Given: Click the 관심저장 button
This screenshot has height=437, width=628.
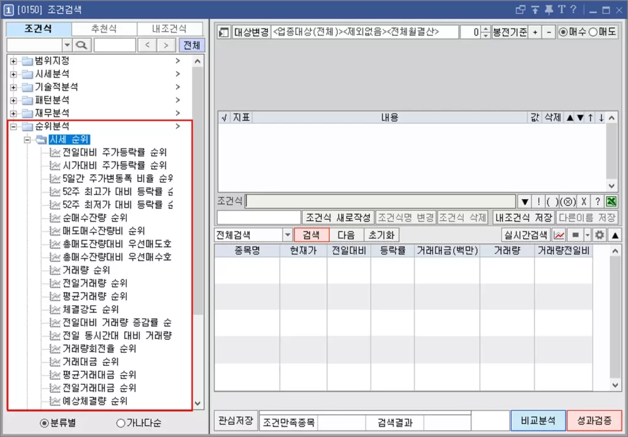Looking at the screenshot, I should pos(236,420).
